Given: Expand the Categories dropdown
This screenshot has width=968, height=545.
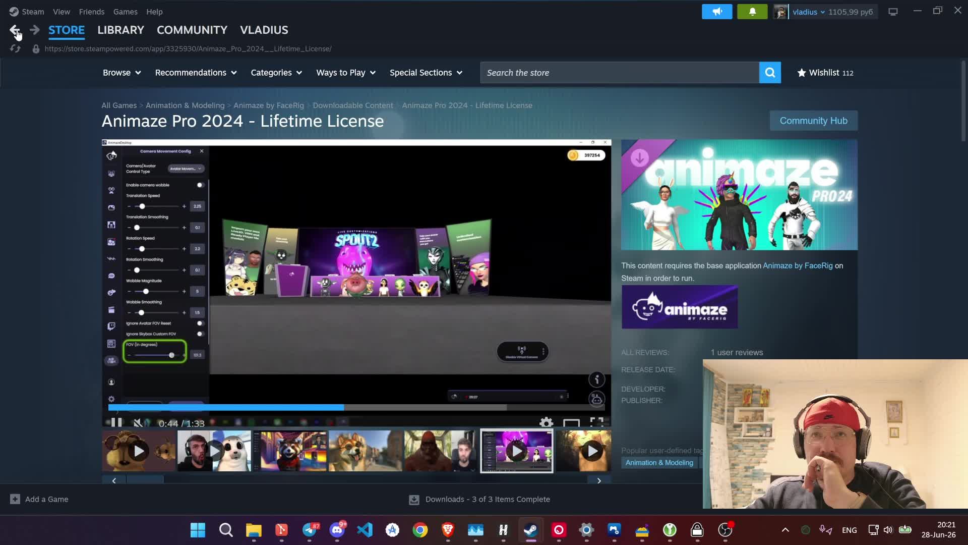Looking at the screenshot, I should (276, 73).
